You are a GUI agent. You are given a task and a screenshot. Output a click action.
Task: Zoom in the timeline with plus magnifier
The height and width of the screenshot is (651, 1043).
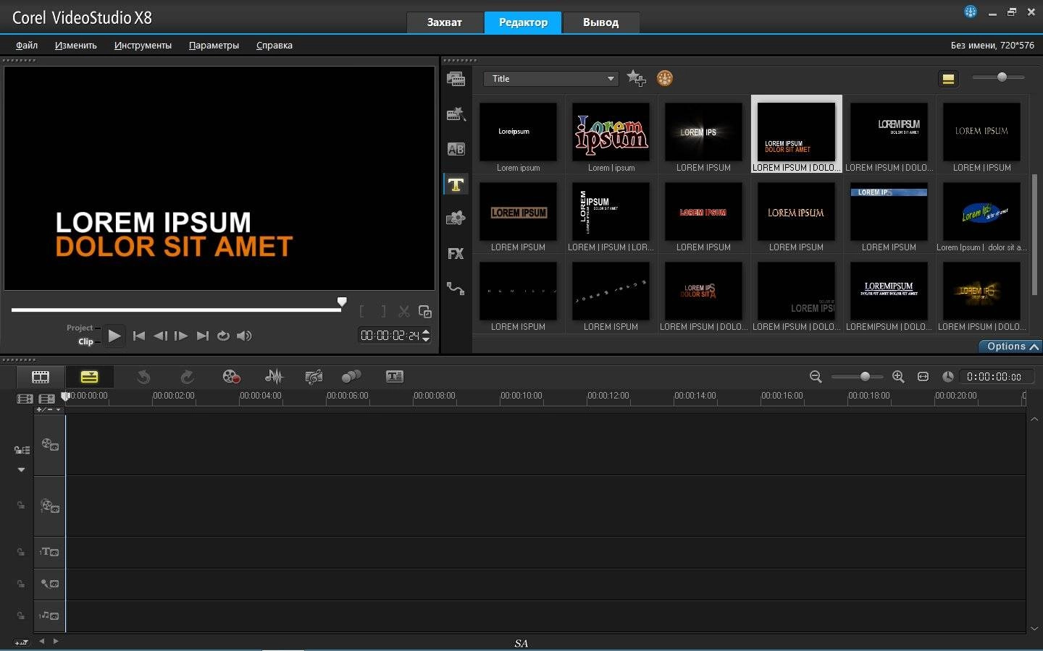tap(898, 377)
